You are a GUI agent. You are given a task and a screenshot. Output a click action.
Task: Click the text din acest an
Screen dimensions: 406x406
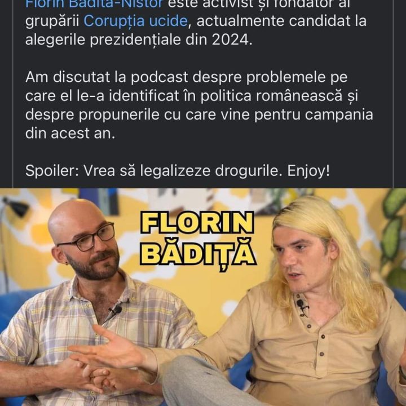click(x=70, y=133)
